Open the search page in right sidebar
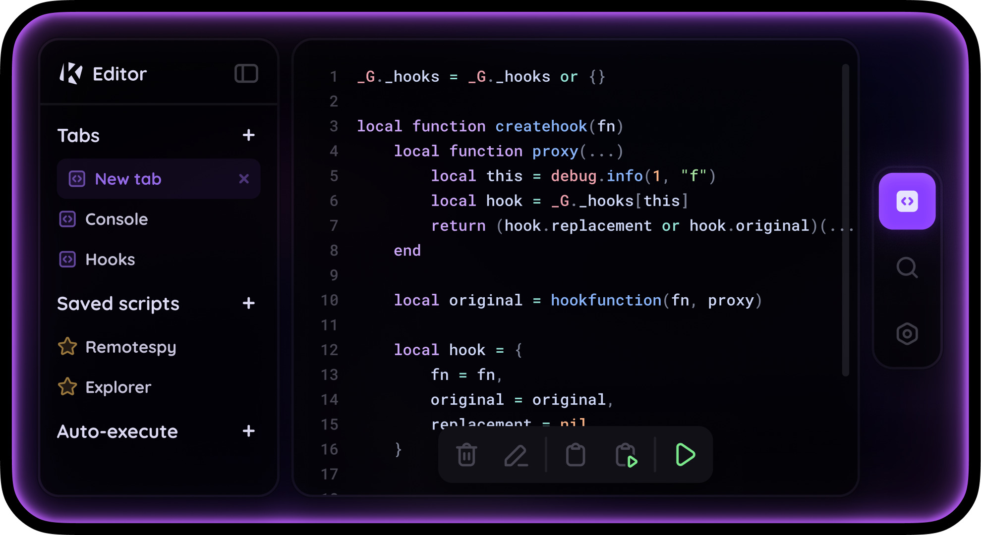 coord(907,267)
